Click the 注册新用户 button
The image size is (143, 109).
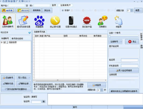(x=65, y=5)
